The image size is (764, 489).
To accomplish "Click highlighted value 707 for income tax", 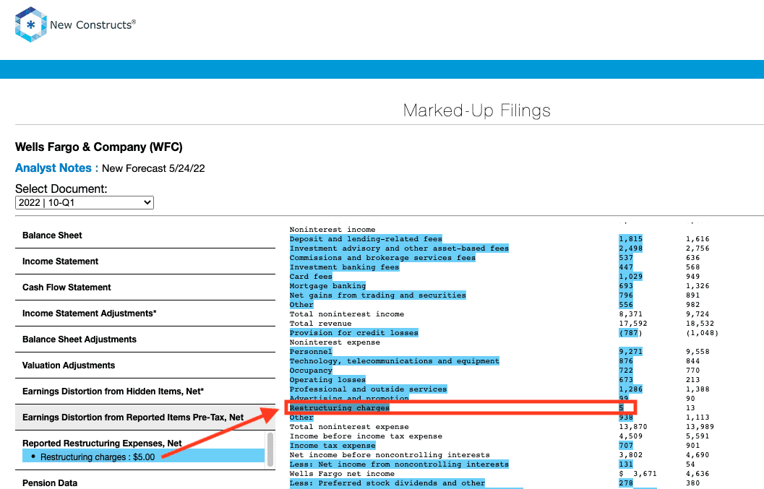I will click(x=626, y=446).
